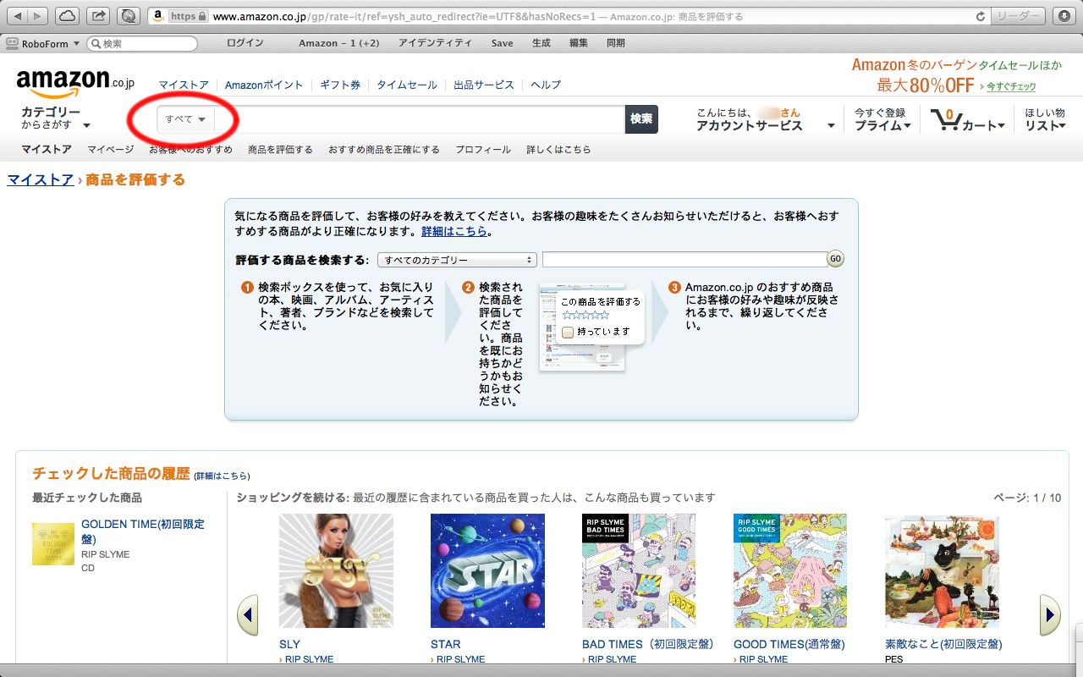Open iCloud tabs cloud icon

click(67, 15)
